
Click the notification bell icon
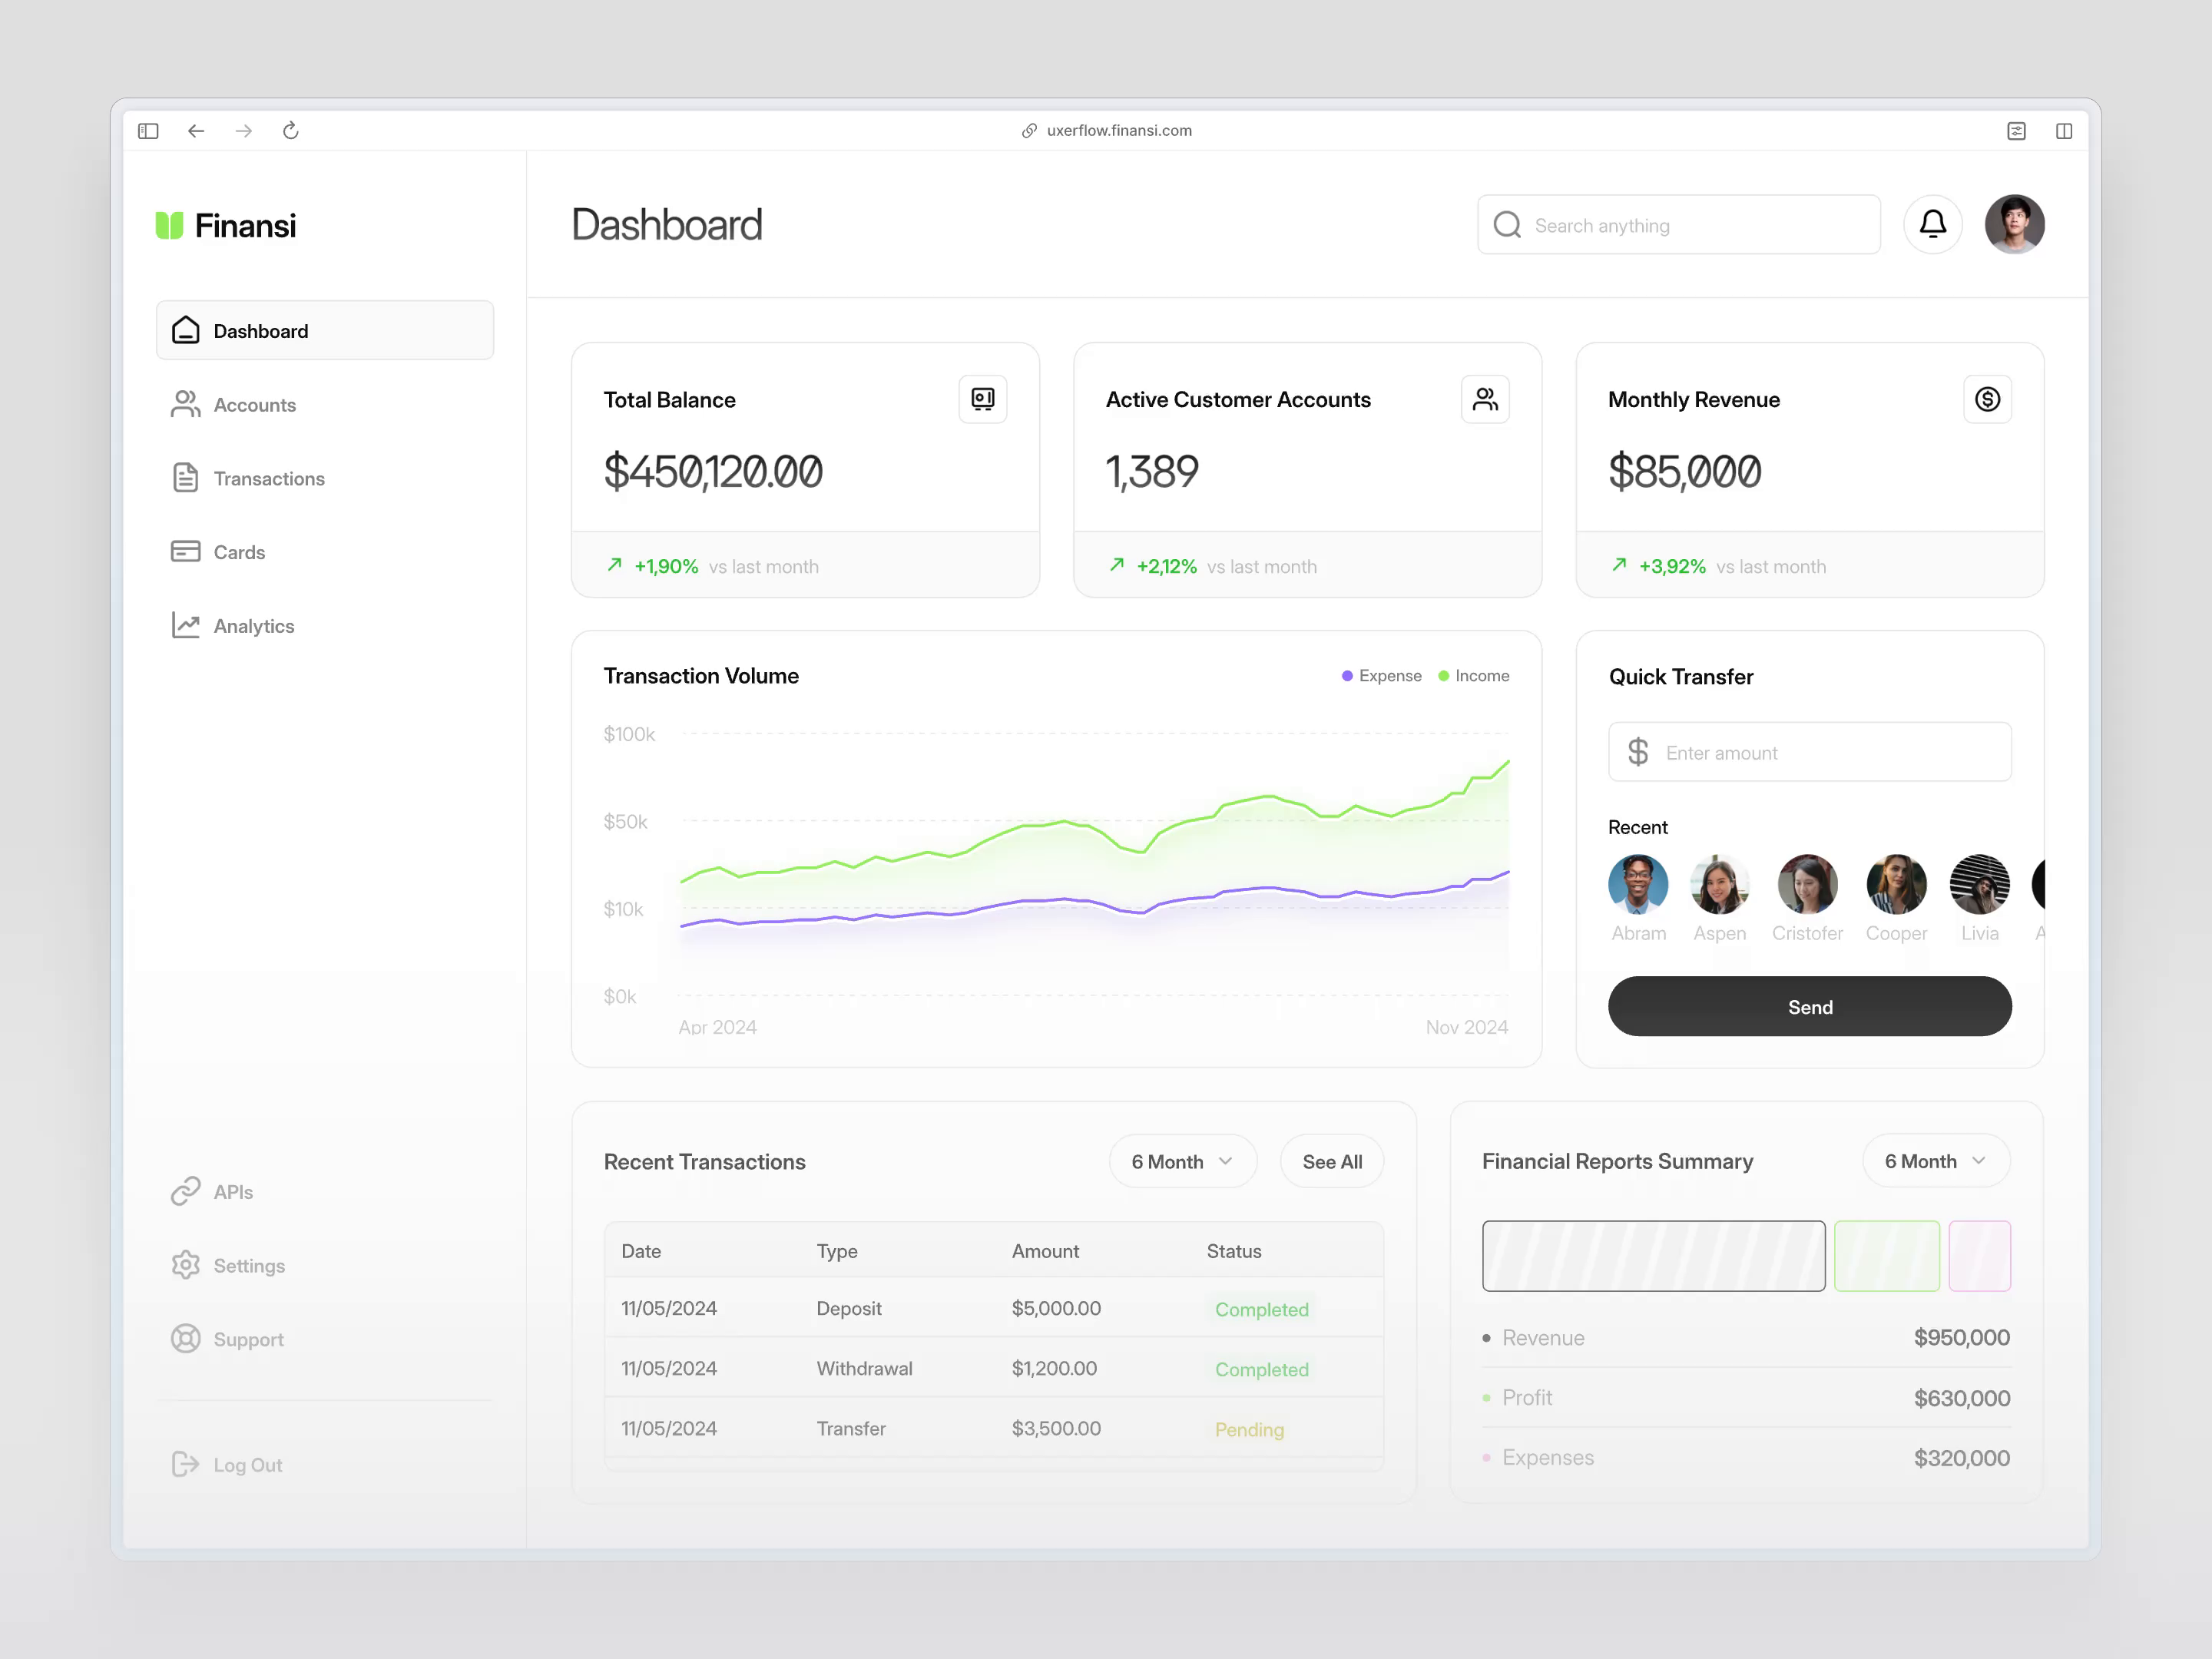pyautogui.click(x=1933, y=224)
